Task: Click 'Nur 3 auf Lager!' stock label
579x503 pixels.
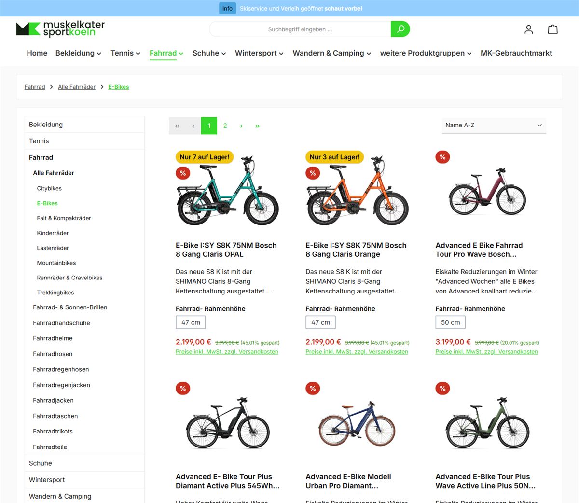Action: [x=334, y=157]
